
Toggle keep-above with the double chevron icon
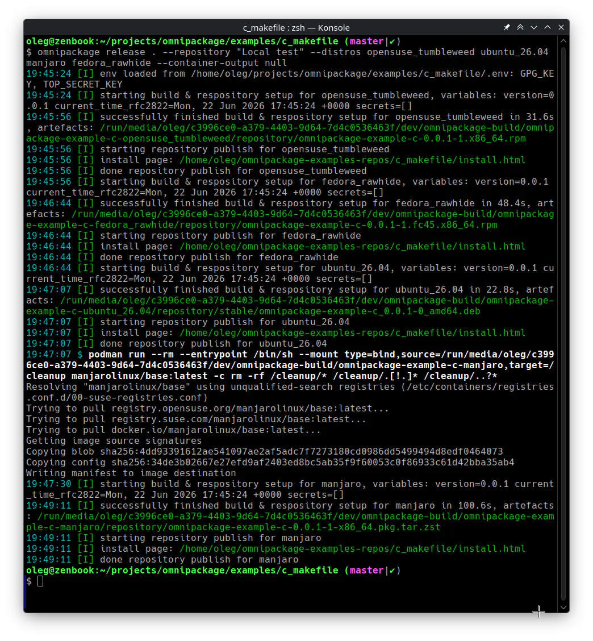click(520, 27)
